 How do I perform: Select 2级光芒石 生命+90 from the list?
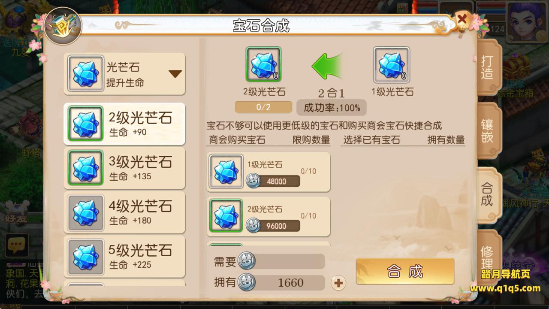click(x=124, y=124)
